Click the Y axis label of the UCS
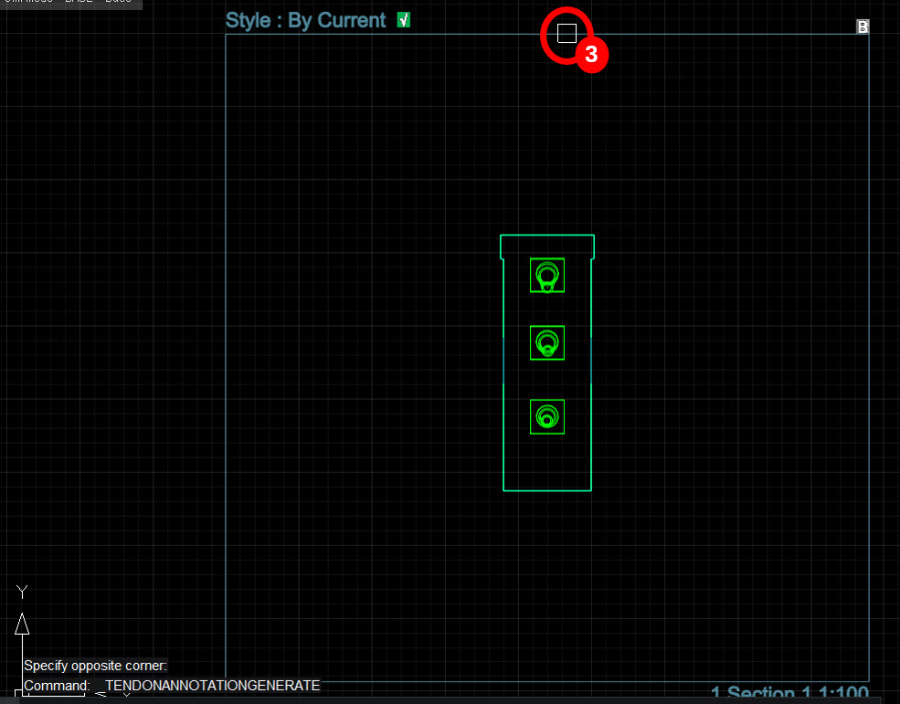This screenshot has width=900, height=704. [22, 591]
